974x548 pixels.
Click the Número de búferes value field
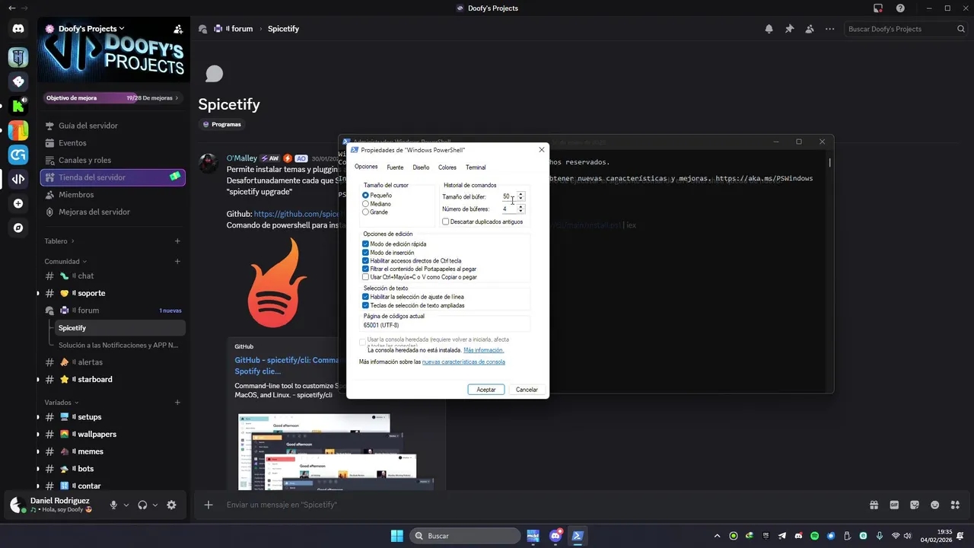tap(508, 209)
